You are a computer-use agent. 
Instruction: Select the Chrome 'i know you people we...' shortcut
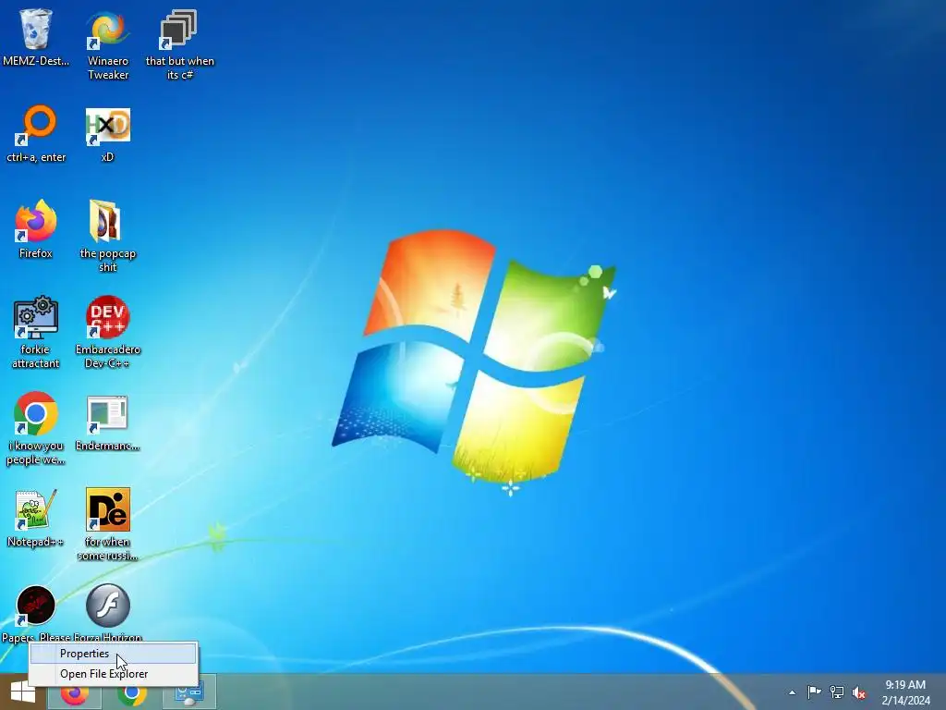pyautogui.click(x=36, y=429)
